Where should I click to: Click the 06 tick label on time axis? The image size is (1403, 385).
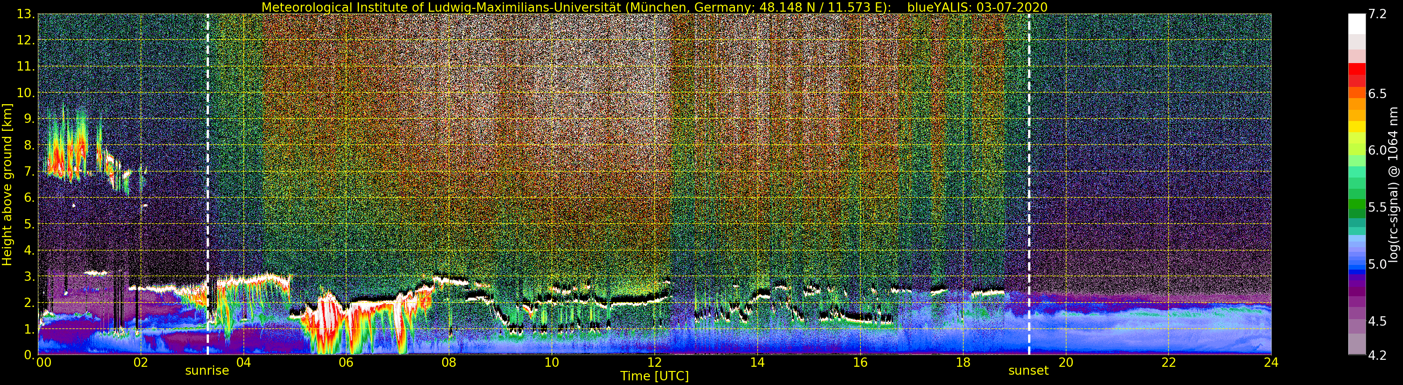[346, 363]
